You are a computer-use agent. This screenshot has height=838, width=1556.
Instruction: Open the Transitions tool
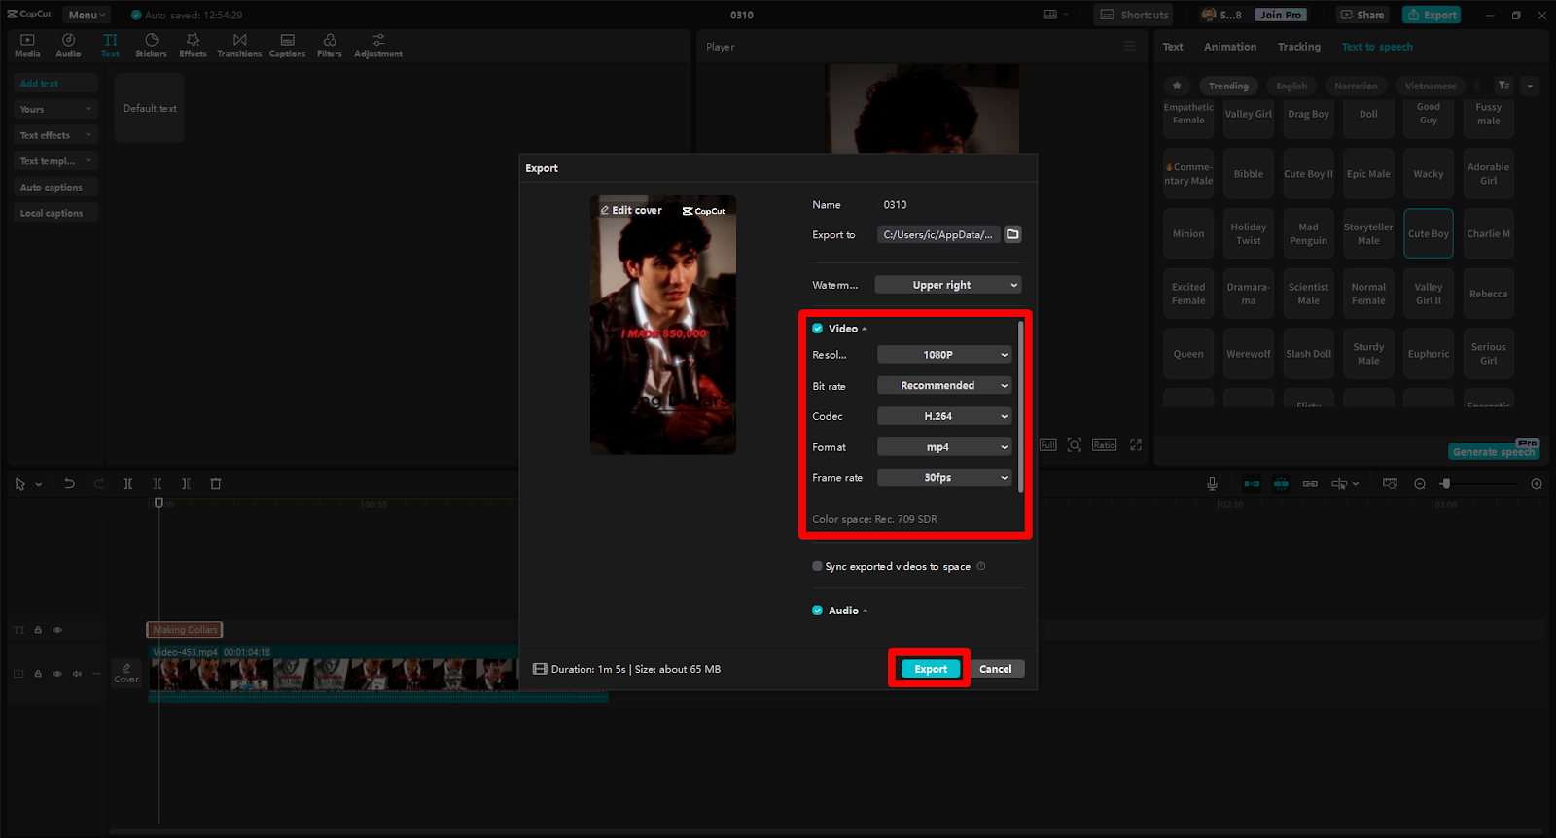pyautogui.click(x=239, y=45)
